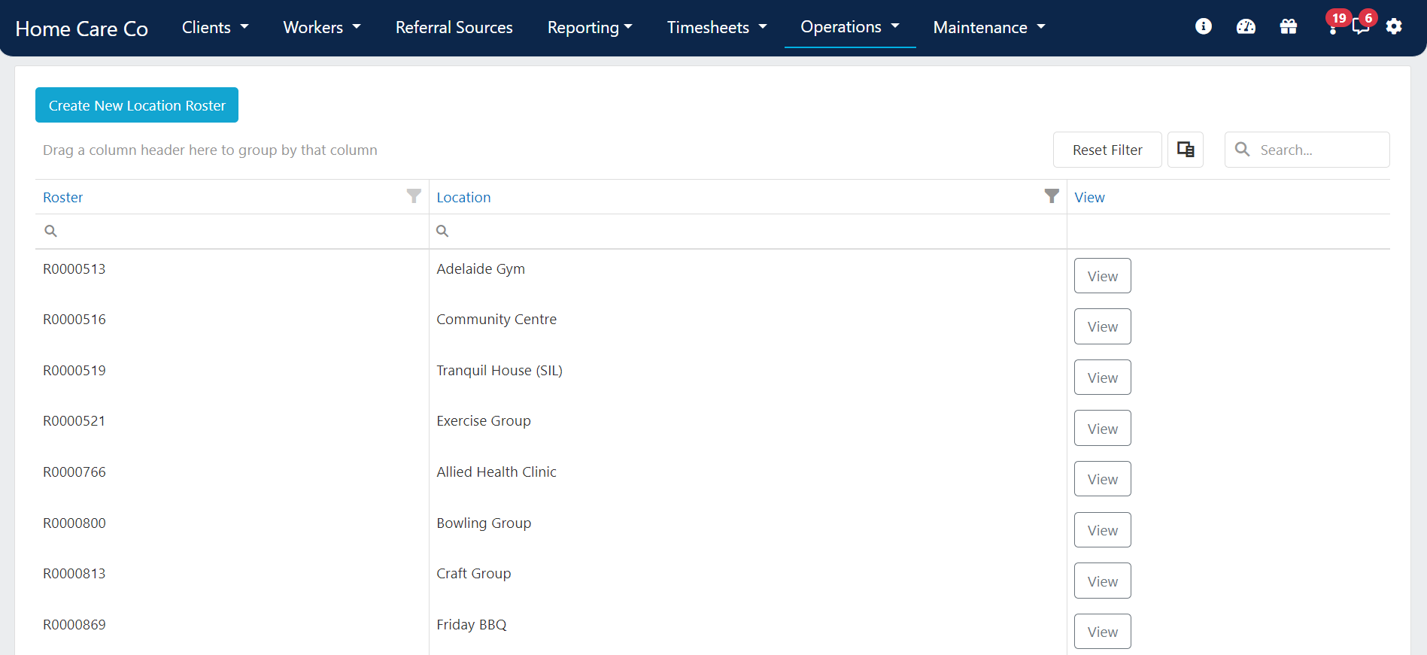Open the Referral Sources menu item
1427x655 pixels.
[x=454, y=27]
